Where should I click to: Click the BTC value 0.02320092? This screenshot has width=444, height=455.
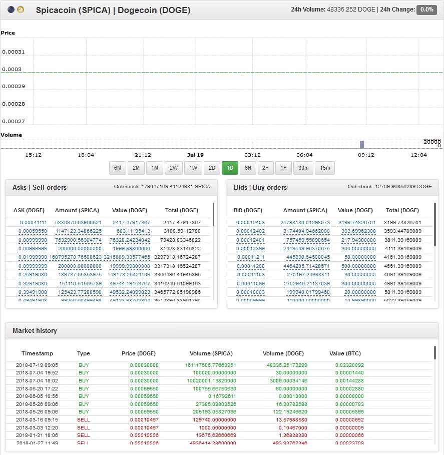[350, 365]
